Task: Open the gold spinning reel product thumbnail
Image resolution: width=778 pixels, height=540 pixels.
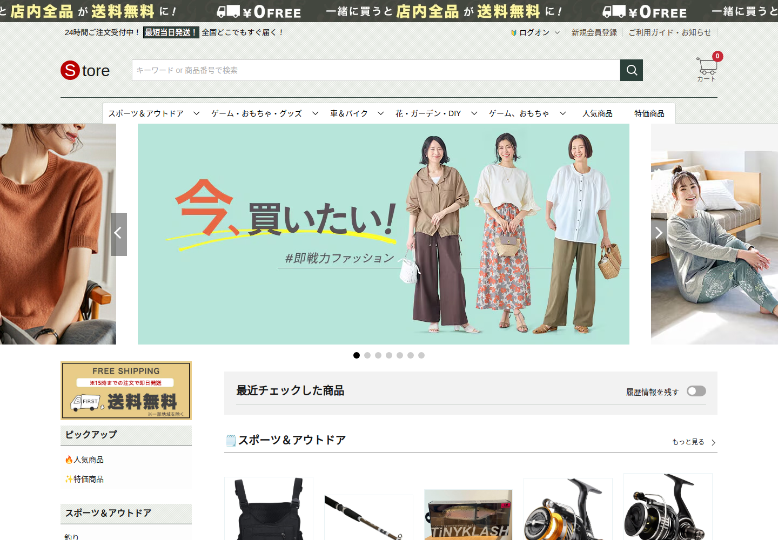Action: click(x=568, y=509)
